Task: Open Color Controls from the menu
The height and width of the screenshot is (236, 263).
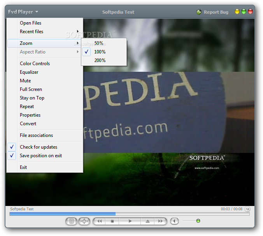Action: pos(44,64)
